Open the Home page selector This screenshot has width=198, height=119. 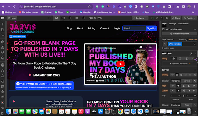(x=12, y=18)
